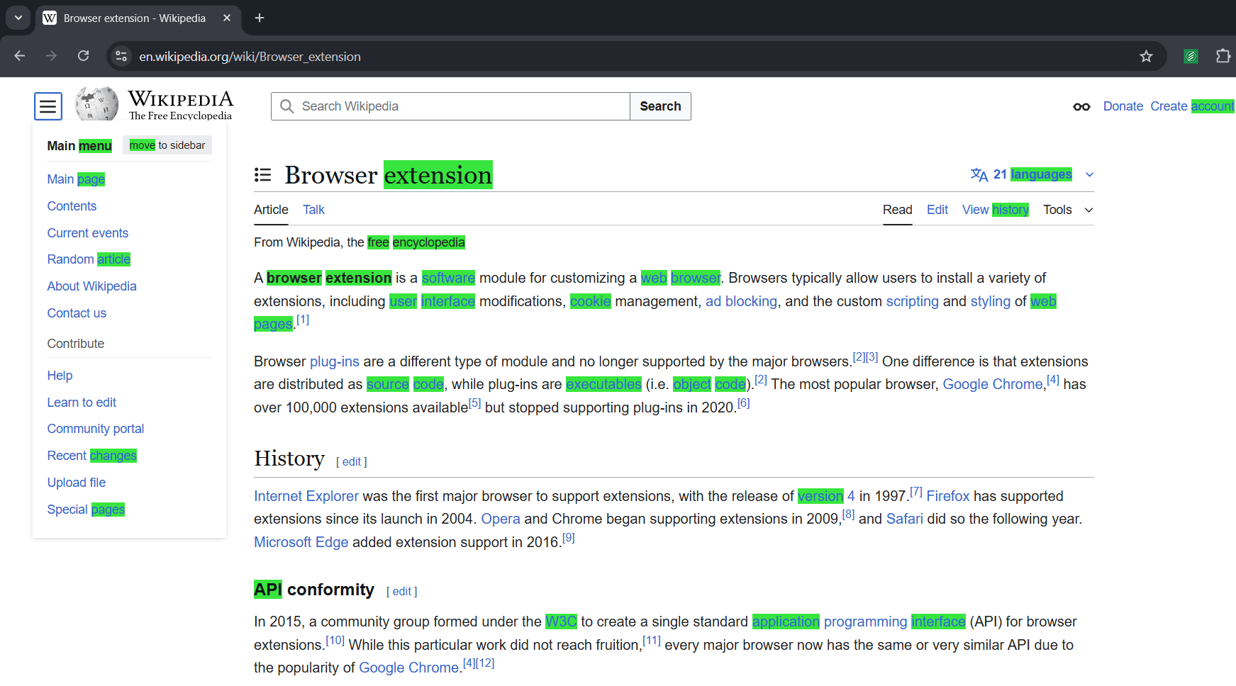Click the back navigation arrow
1236x686 pixels.
pyautogui.click(x=20, y=57)
